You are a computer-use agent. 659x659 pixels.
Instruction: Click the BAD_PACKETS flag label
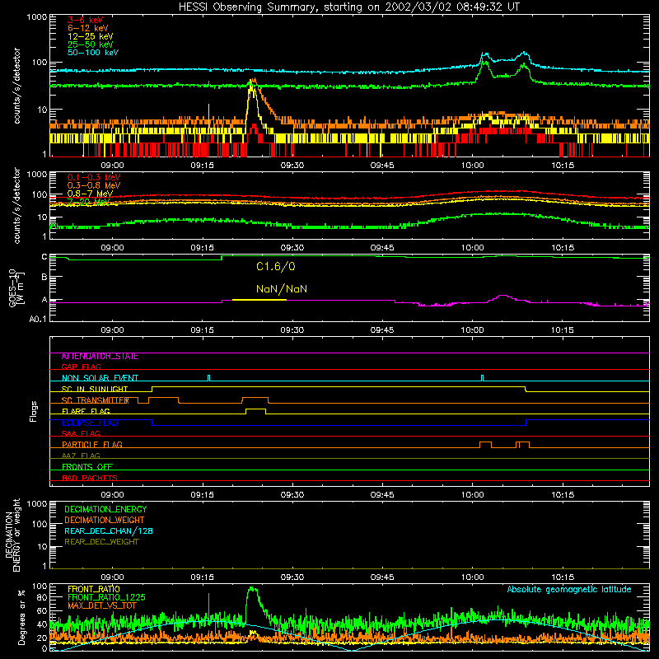point(90,478)
